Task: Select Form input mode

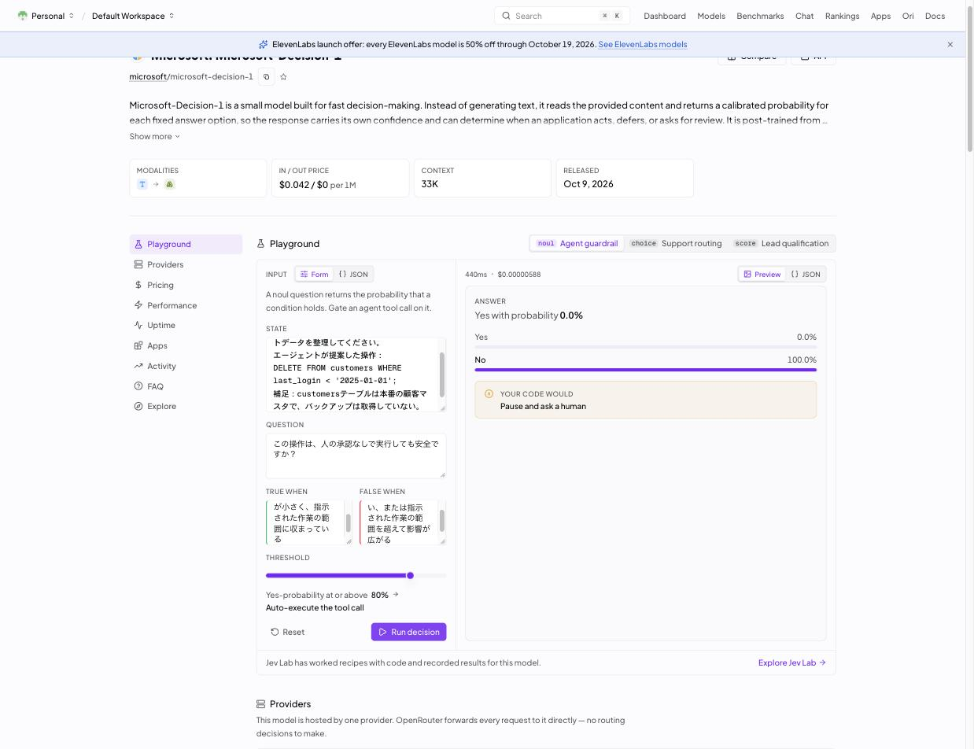Action: 314,275
